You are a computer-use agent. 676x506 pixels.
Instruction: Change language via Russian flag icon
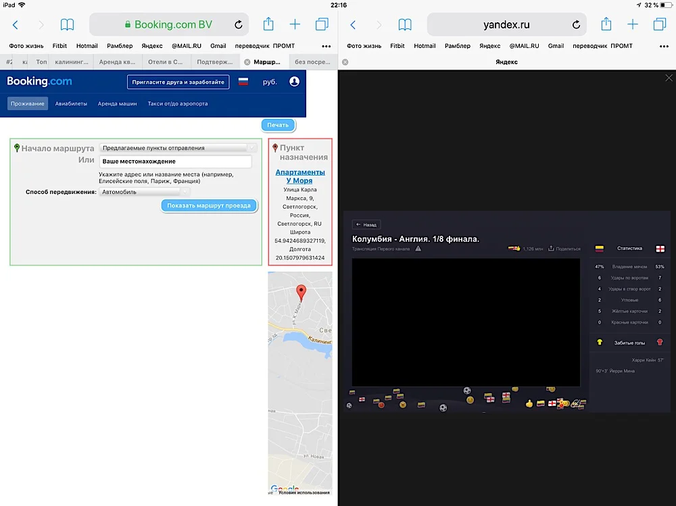point(243,82)
